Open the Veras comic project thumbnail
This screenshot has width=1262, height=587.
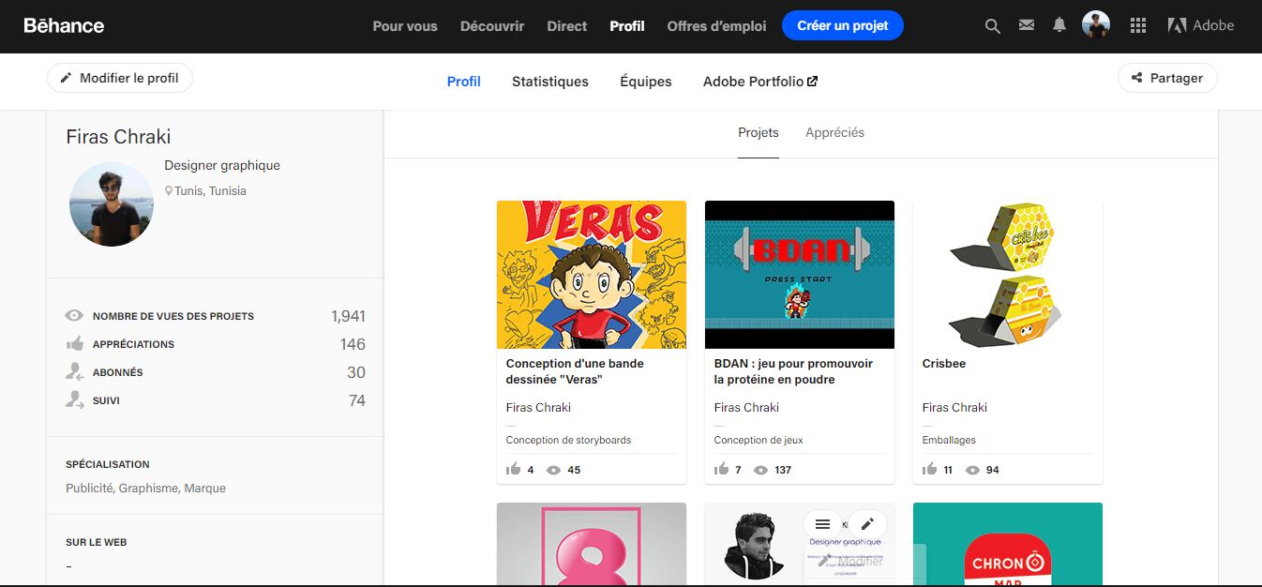tap(592, 275)
